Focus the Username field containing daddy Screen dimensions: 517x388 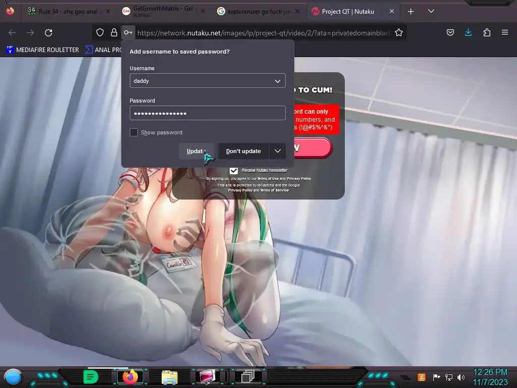coord(208,81)
